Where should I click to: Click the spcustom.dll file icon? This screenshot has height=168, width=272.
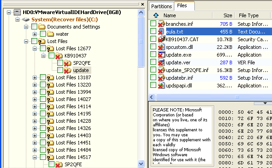click(161, 47)
